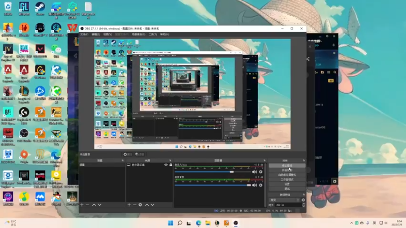Launch the Origin desktop shortcut

[24, 157]
